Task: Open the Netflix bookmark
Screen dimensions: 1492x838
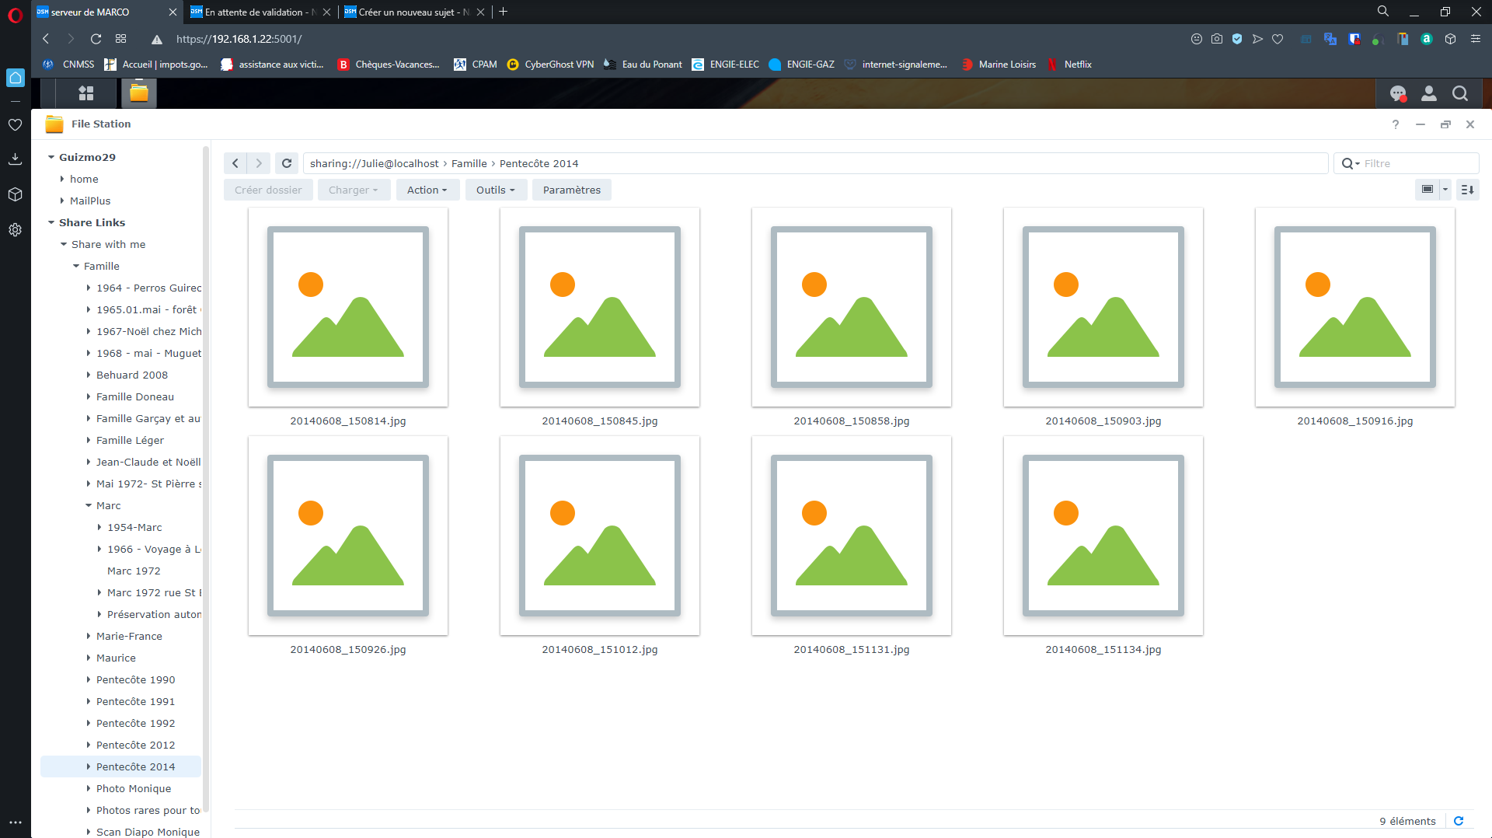Action: click(x=1077, y=65)
